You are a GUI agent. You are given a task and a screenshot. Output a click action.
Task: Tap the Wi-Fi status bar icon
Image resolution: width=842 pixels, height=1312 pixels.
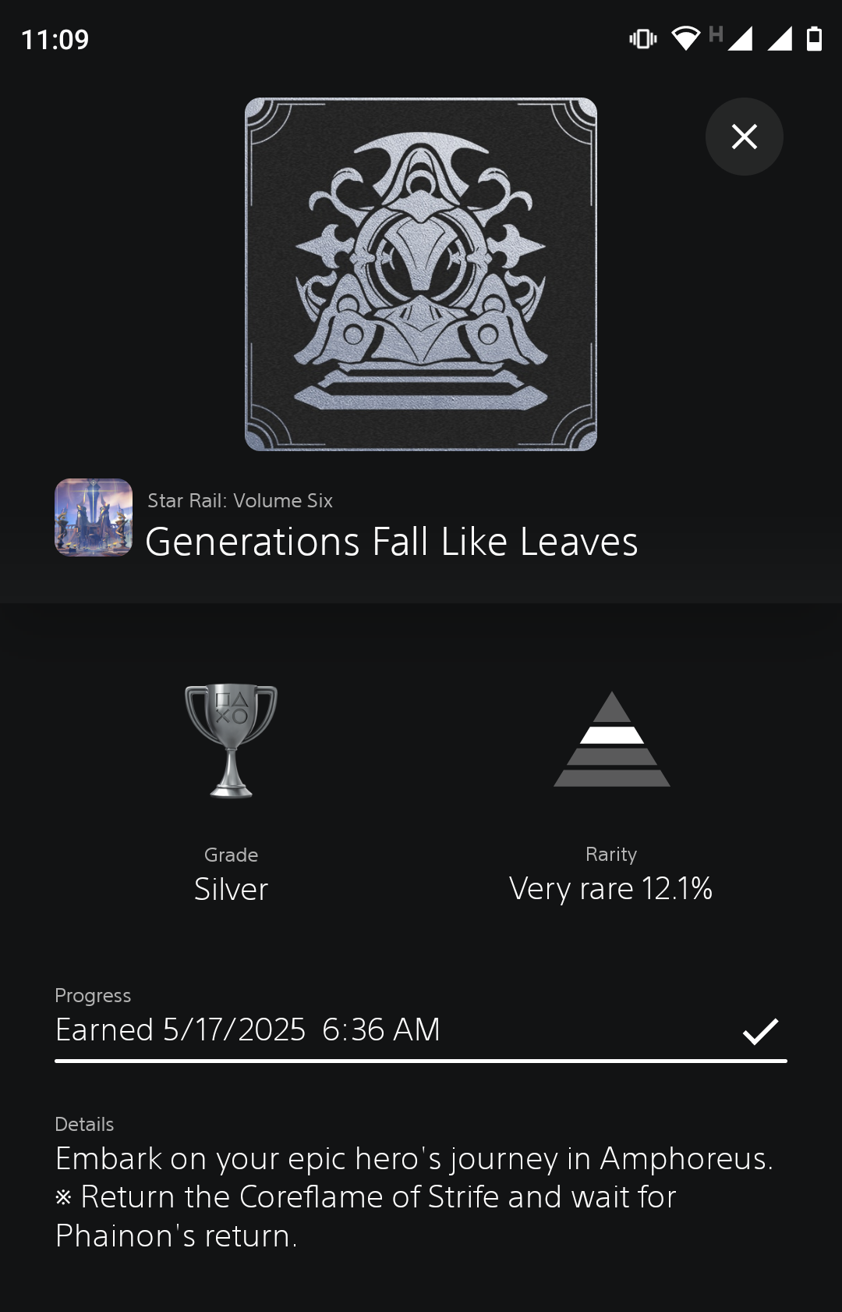[x=686, y=38]
